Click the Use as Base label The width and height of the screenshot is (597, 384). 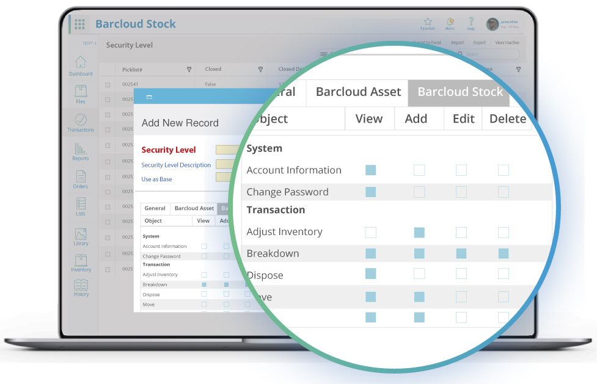point(156,179)
